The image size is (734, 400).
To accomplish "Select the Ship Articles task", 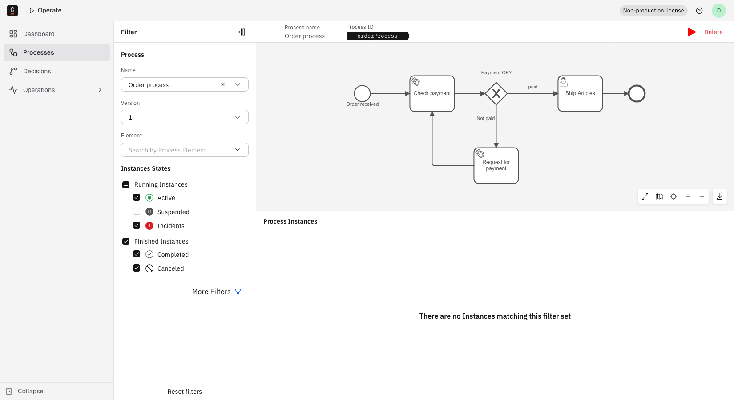I will (x=580, y=93).
